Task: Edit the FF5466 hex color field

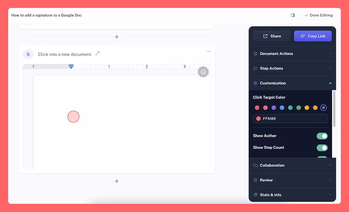Action: (x=290, y=118)
